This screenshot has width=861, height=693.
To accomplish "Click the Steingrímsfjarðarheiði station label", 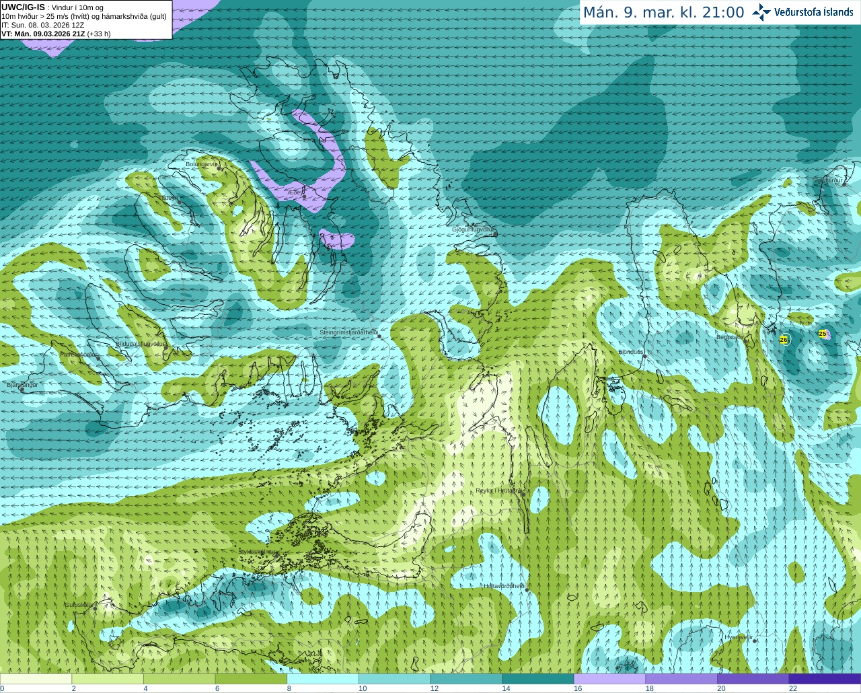I will coord(348,332).
